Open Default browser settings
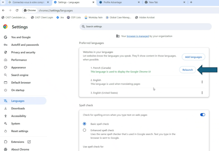Screen dimensions: 219x151 coord(21,82)
